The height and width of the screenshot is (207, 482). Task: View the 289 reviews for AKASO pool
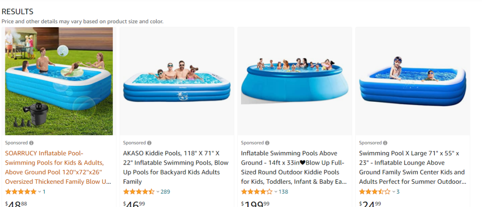click(x=165, y=192)
